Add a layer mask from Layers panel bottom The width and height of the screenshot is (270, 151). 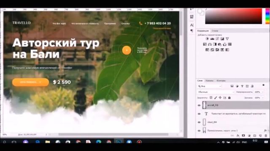[x=243, y=135]
